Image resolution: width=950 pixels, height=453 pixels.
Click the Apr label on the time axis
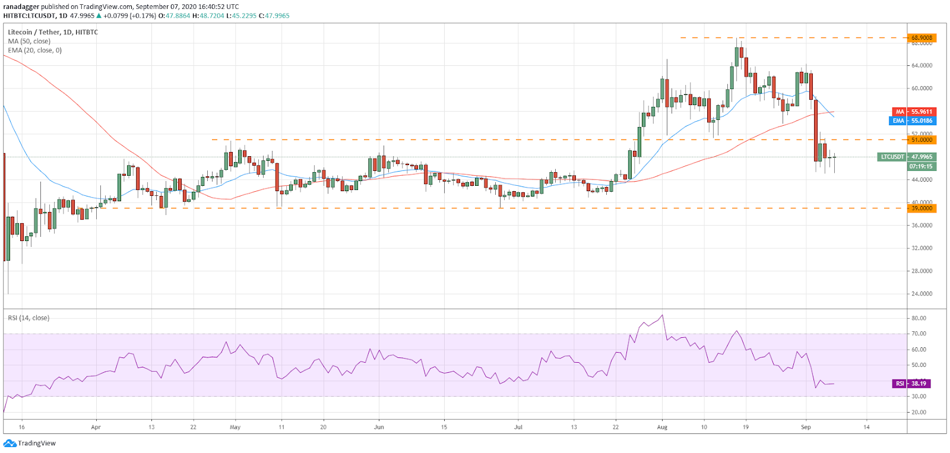point(96,427)
